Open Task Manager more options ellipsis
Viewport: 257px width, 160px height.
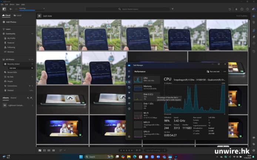tap(225, 72)
